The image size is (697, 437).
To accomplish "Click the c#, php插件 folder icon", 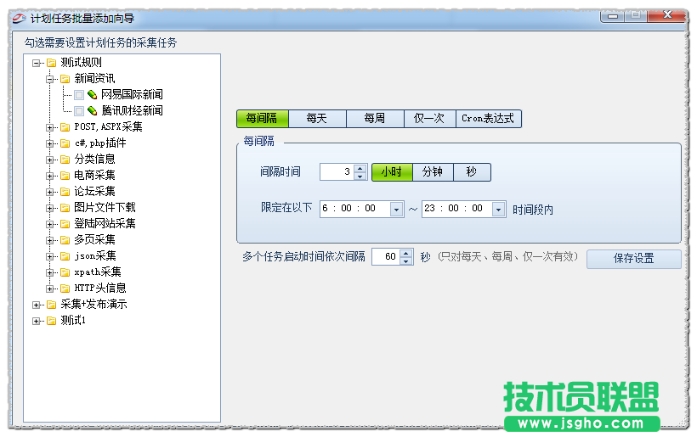I will [x=65, y=143].
